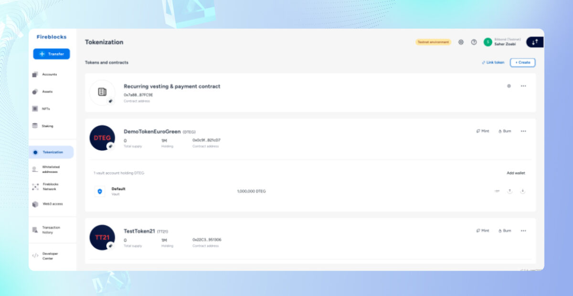
Task: Open the TestToken21 more options menu
Action: point(523,231)
